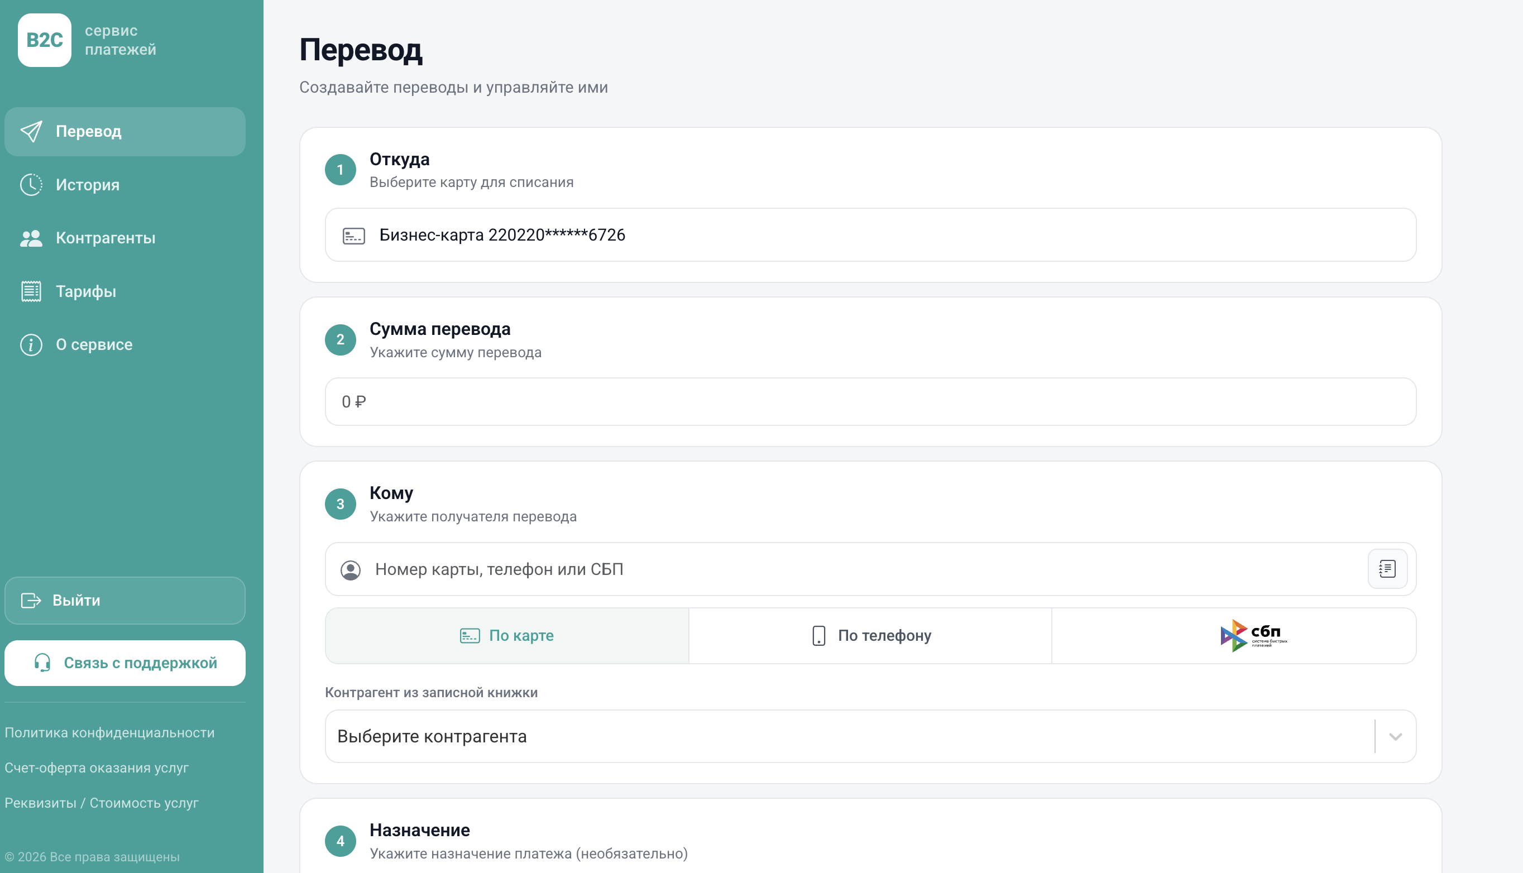
Task: Click the card icon in the По карте tab
Action: click(470, 636)
